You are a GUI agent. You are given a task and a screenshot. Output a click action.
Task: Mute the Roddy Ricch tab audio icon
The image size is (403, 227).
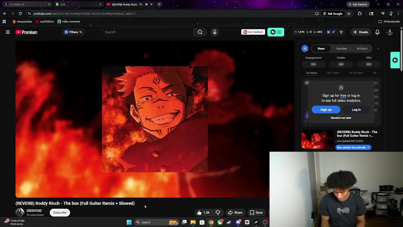[x=146, y=4]
